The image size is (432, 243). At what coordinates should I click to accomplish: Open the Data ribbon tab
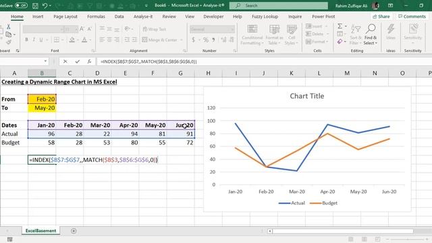[x=119, y=16]
